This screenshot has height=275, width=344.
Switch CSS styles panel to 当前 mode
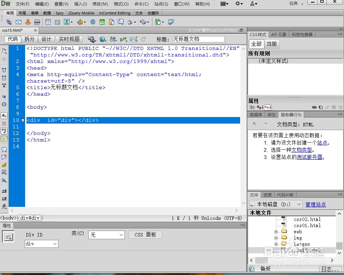[x=272, y=44]
